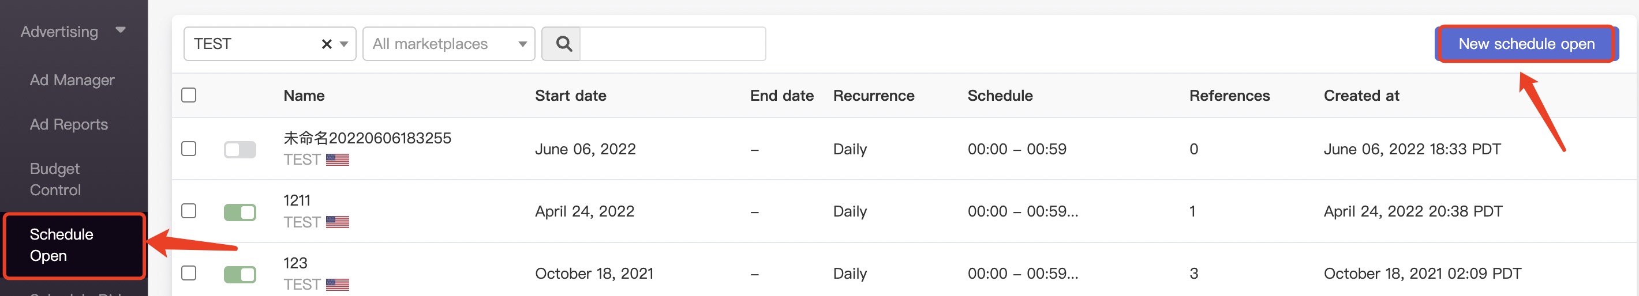The height and width of the screenshot is (296, 1639).
Task: Clear the TEST filter with the X icon
Action: pos(327,44)
